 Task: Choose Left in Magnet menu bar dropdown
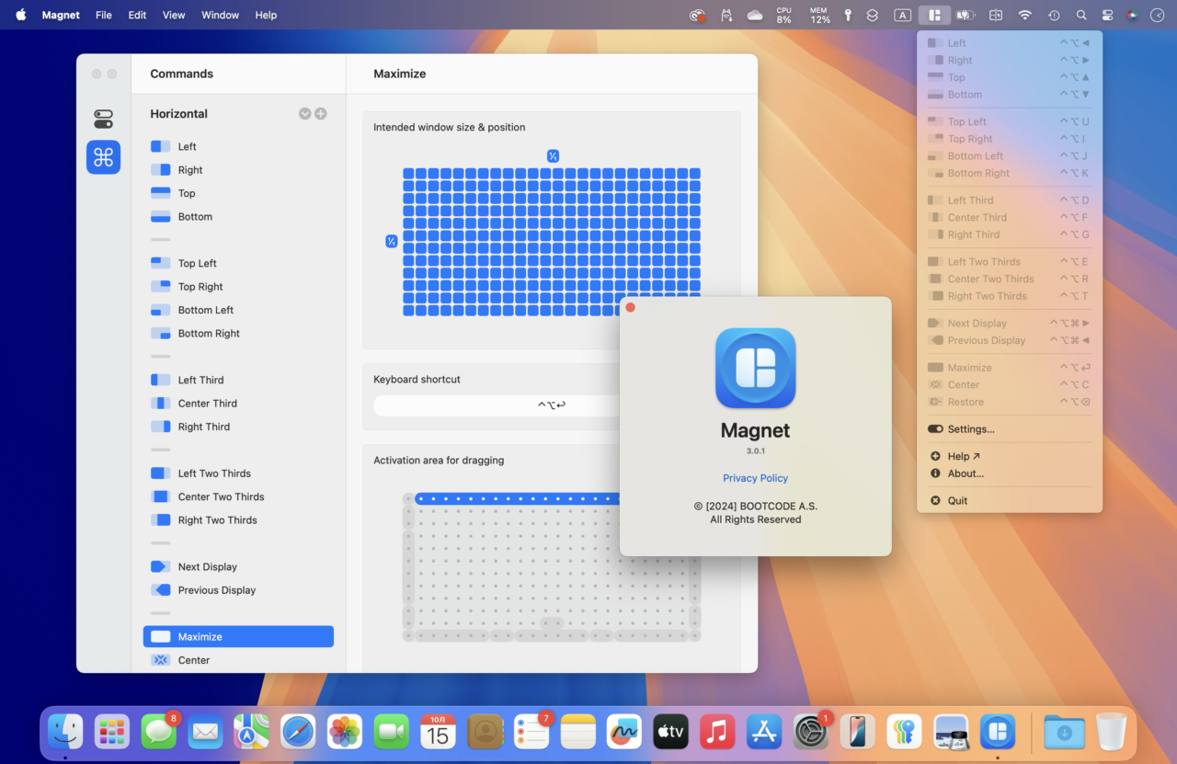[1009, 43]
